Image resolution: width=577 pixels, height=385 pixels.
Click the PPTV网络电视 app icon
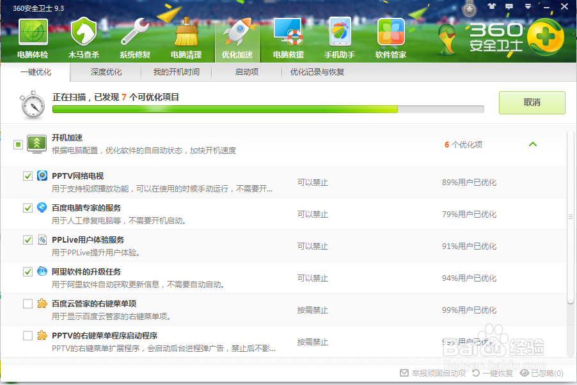click(42, 176)
